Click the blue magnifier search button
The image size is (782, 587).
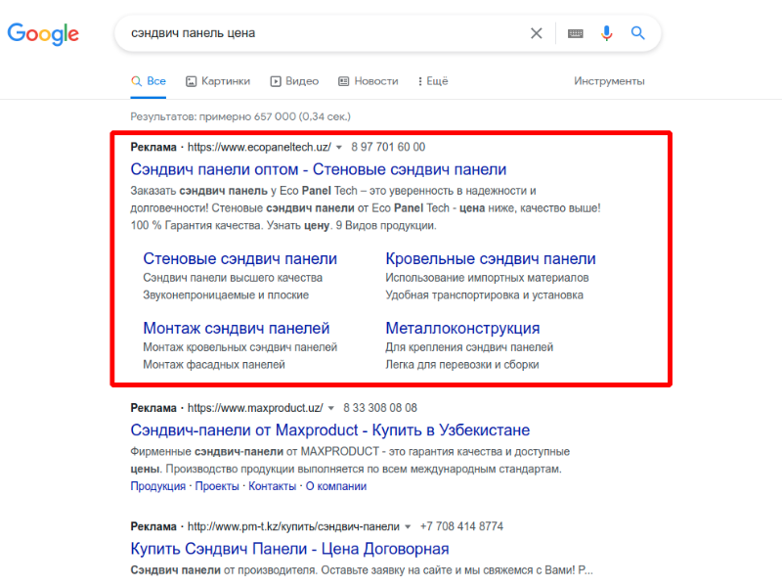pyautogui.click(x=638, y=33)
